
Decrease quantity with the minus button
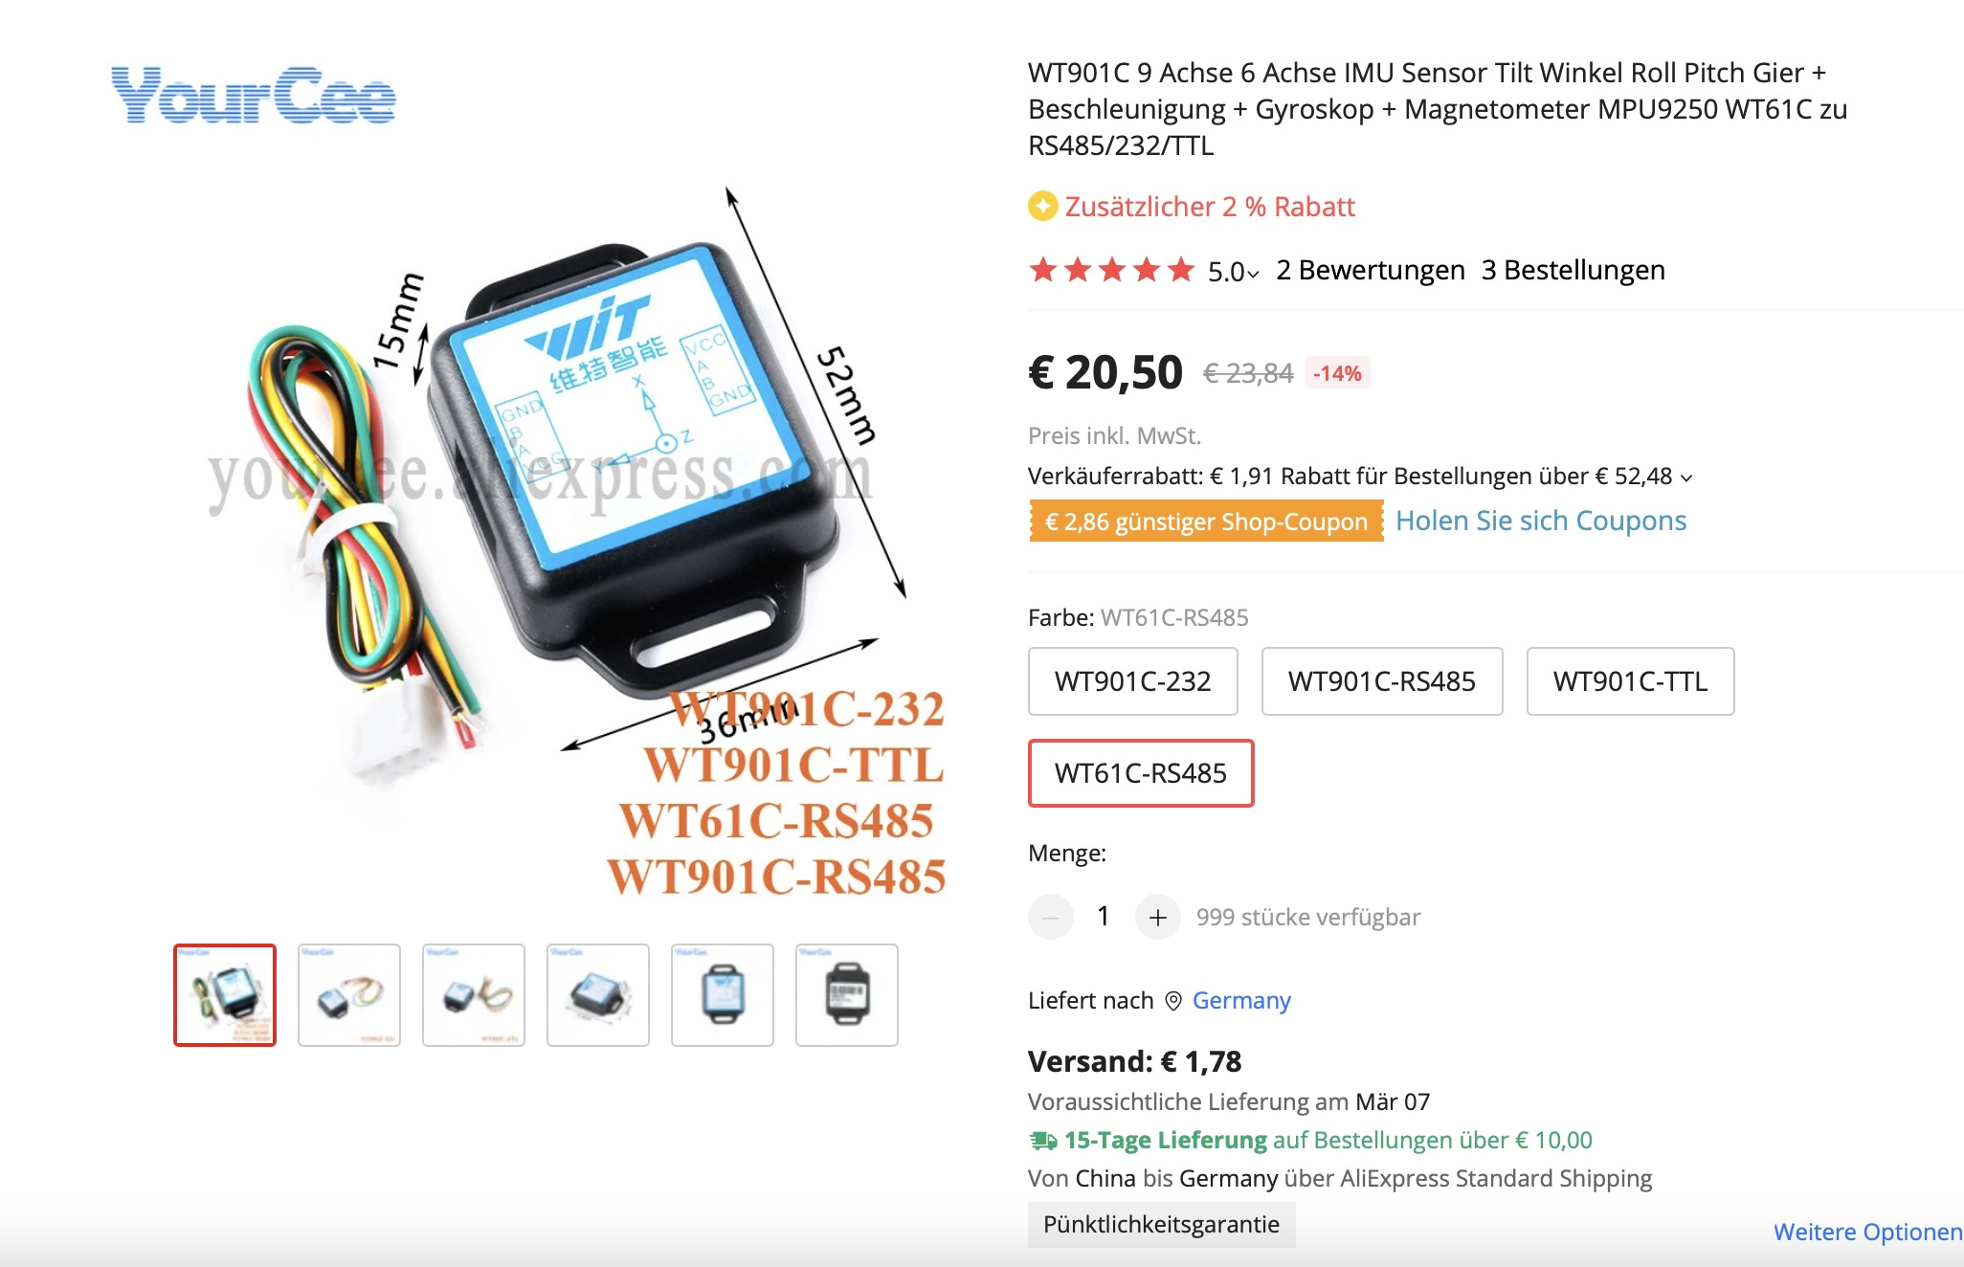click(x=1050, y=918)
